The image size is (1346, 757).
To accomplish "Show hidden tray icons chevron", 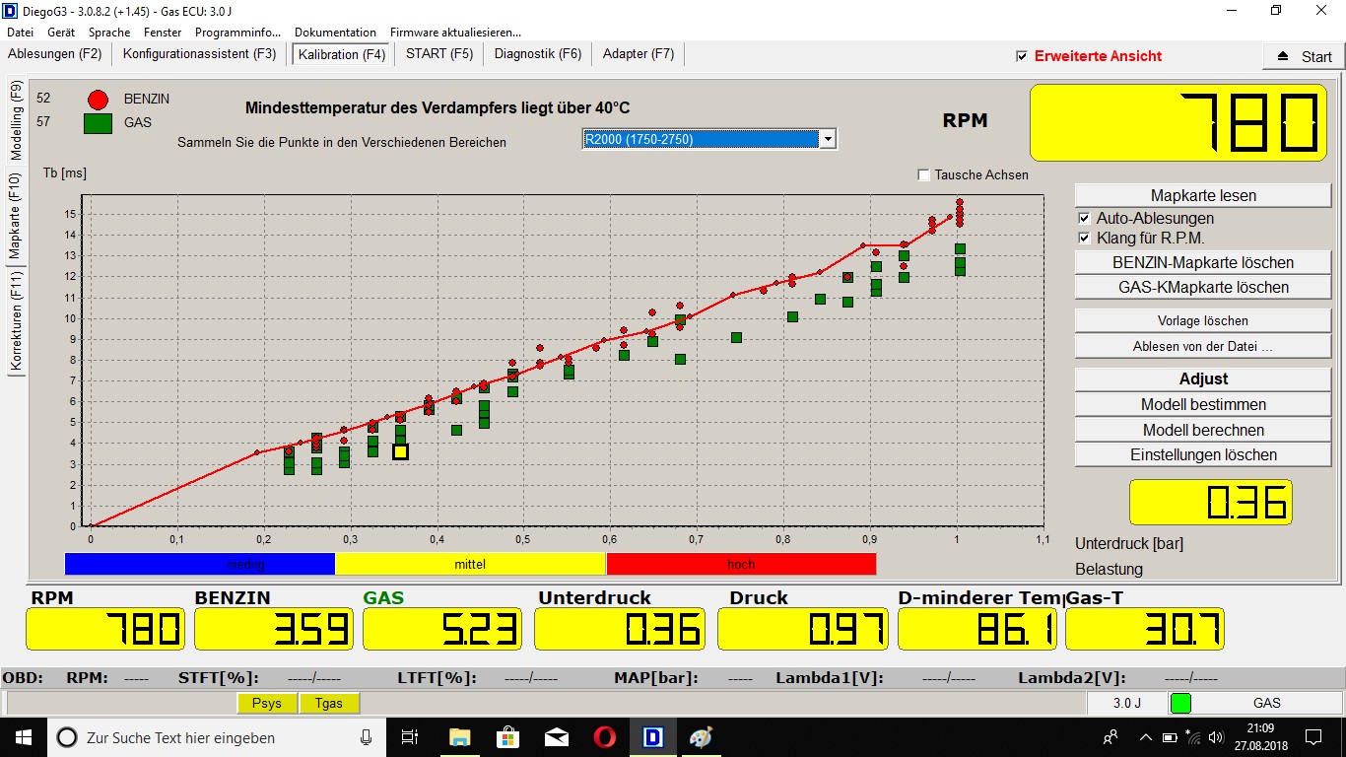I will [x=1145, y=737].
